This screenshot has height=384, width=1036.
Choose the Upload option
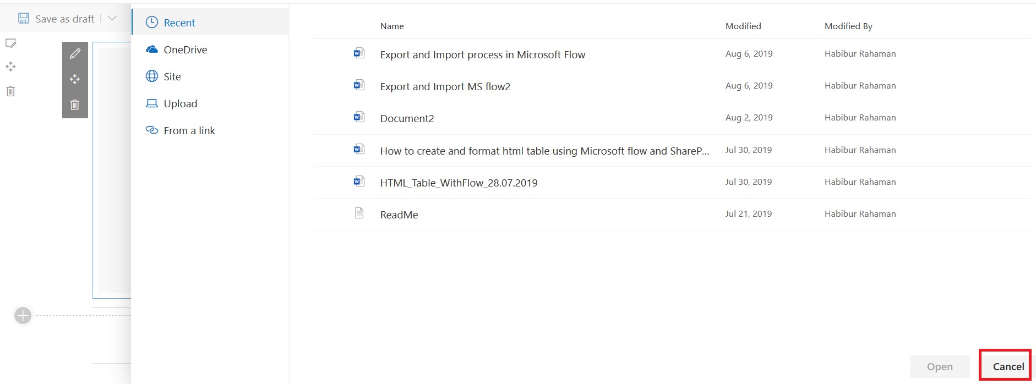pos(210,103)
